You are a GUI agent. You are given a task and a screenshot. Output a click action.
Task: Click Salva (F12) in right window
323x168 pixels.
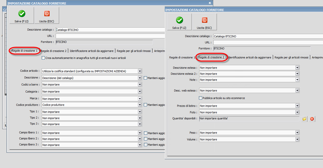[180, 22]
